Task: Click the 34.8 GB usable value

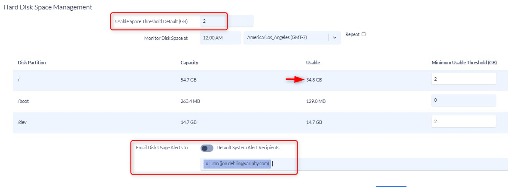Action: pos(314,80)
